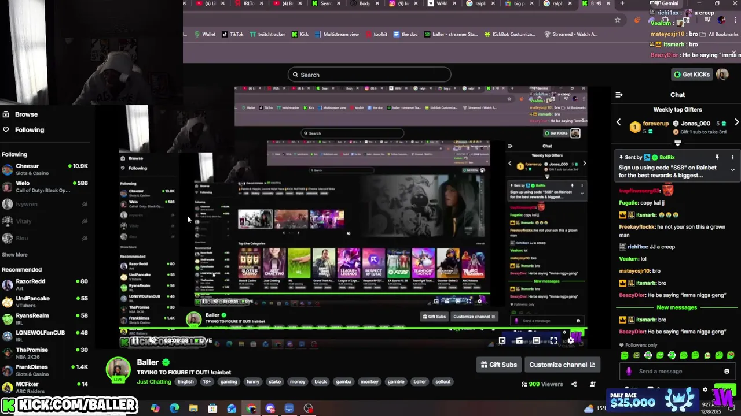Select the gamba tag
The height and width of the screenshot is (416, 741).
pyautogui.click(x=343, y=382)
